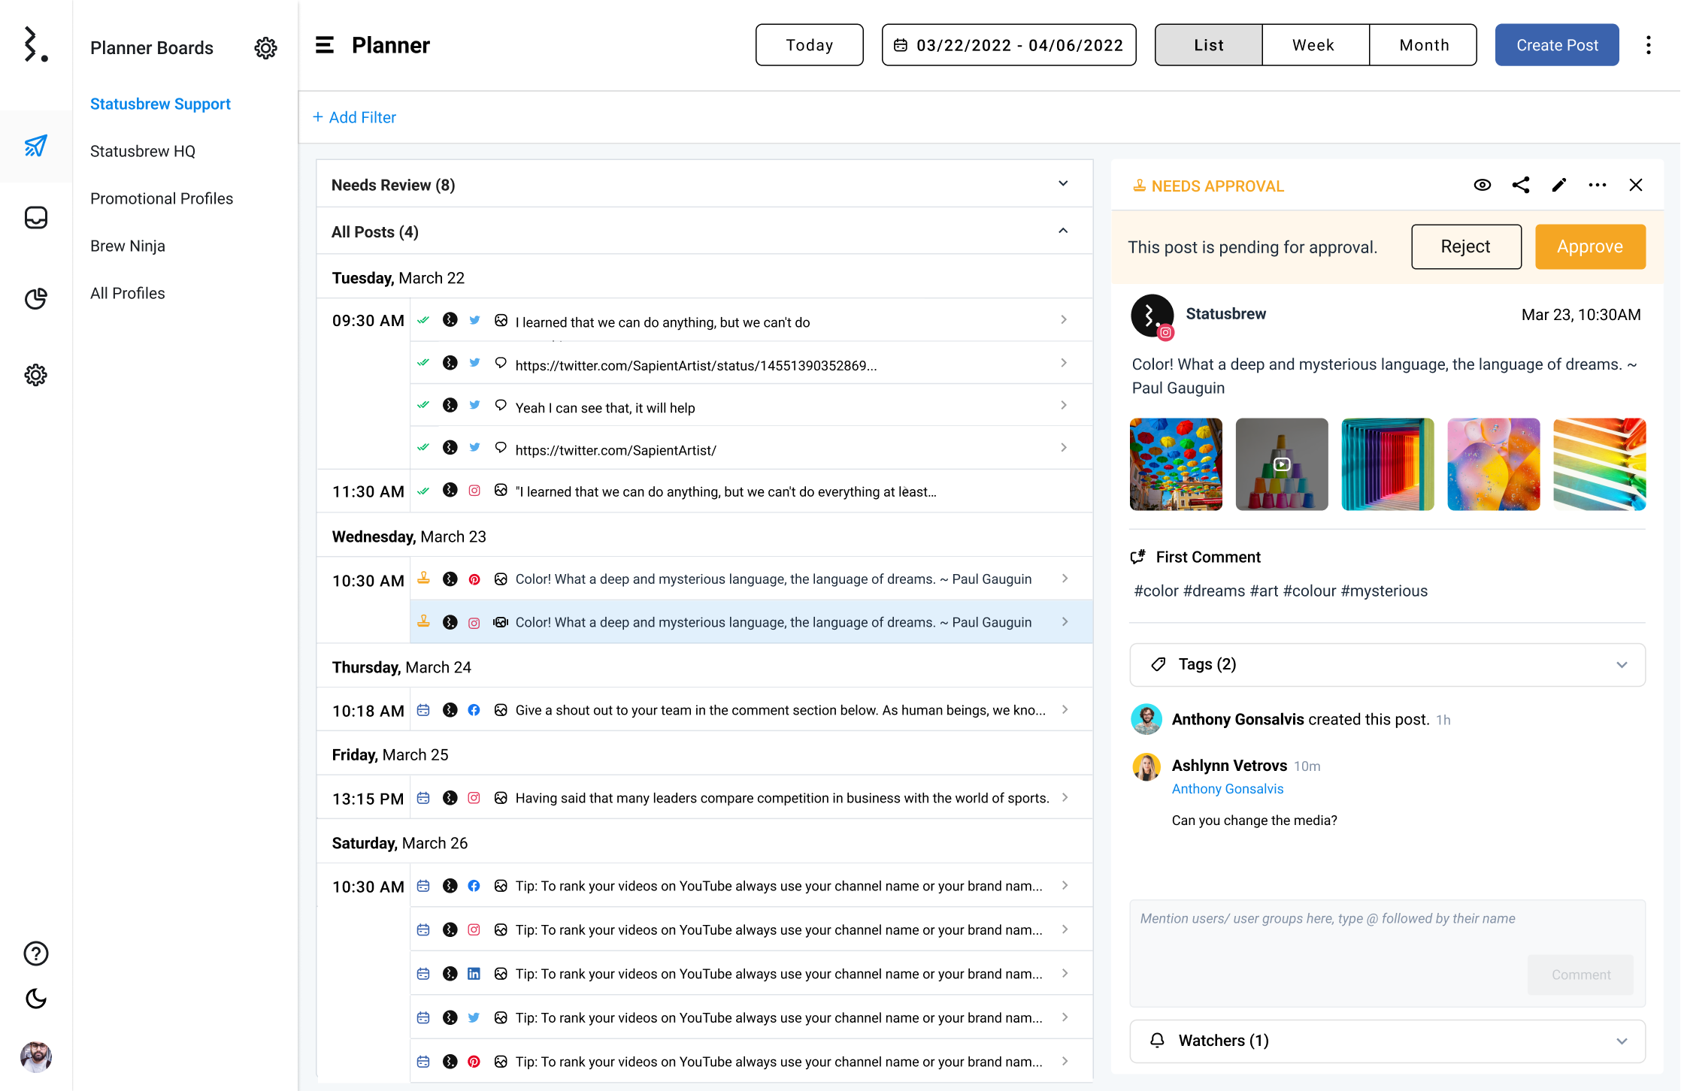This screenshot has height=1091, width=1681.
Task: Expand the Watchers (1) section
Action: tap(1387, 1041)
